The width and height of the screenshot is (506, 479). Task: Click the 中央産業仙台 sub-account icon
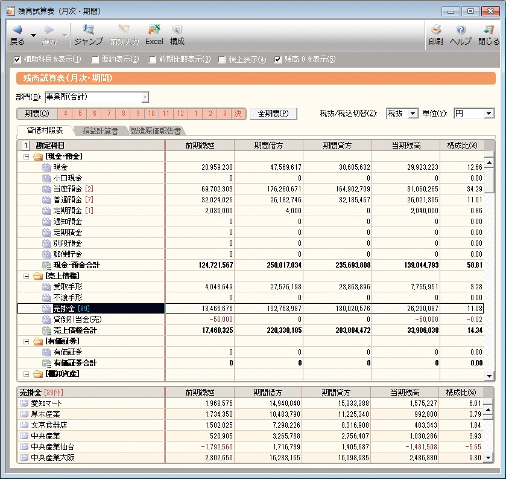[x=24, y=447]
